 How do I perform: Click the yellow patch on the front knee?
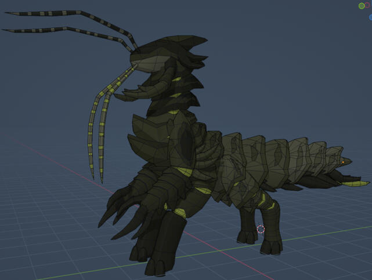[x=180, y=212]
